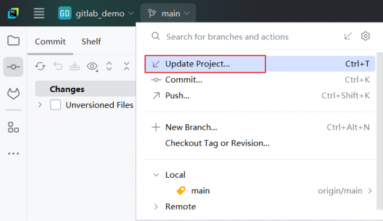
Task: Collapse the Local branches group
Action: pos(156,175)
